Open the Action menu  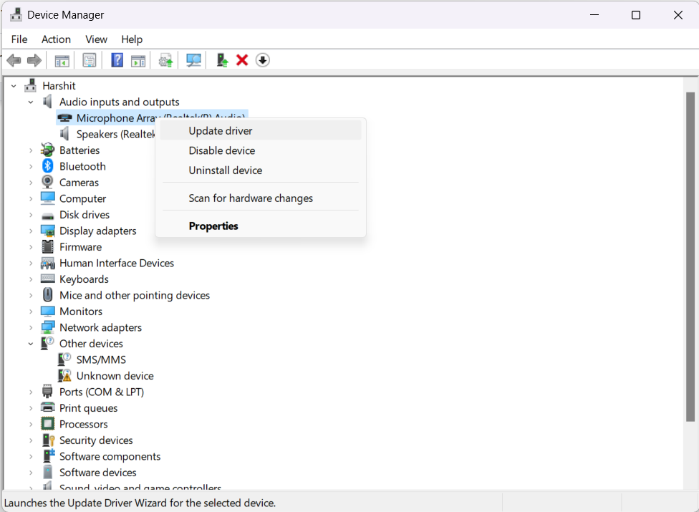(56, 39)
